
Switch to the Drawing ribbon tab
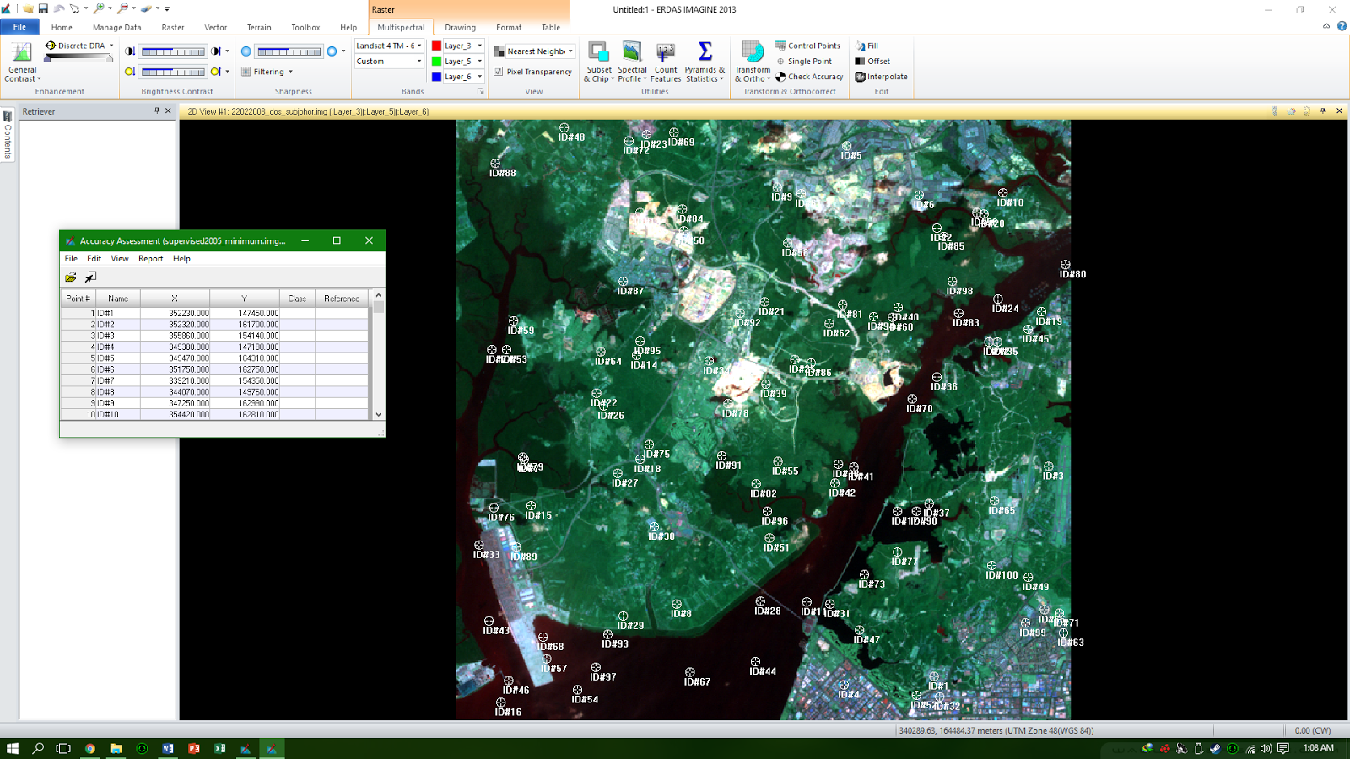(460, 27)
